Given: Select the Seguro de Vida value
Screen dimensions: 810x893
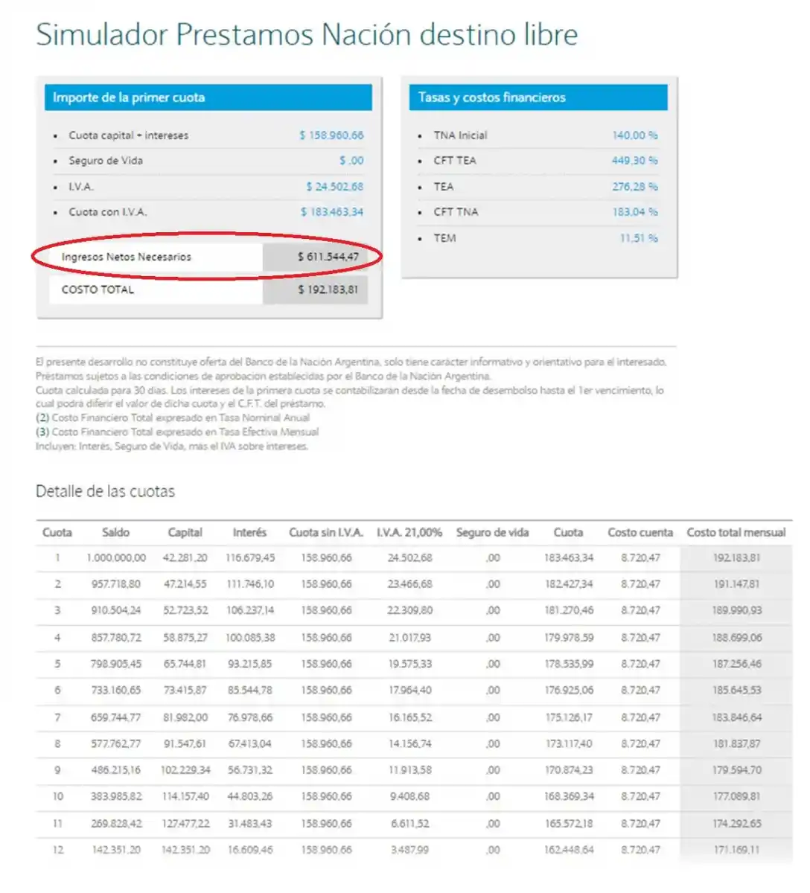Looking at the screenshot, I should [x=352, y=161].
